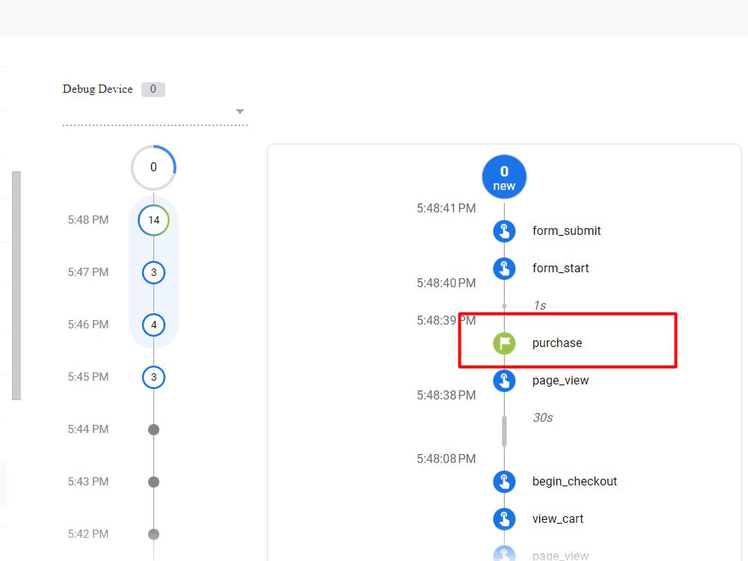Click the 5:48:08 PM timestamp
This screenshot has width=748, height=561.
pyautogui.click(x=446, y=459)
